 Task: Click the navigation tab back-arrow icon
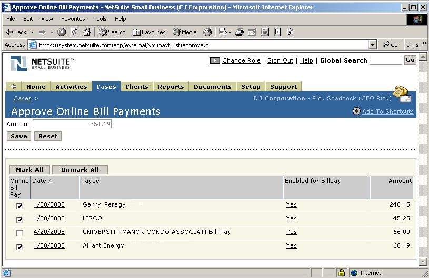13,87
